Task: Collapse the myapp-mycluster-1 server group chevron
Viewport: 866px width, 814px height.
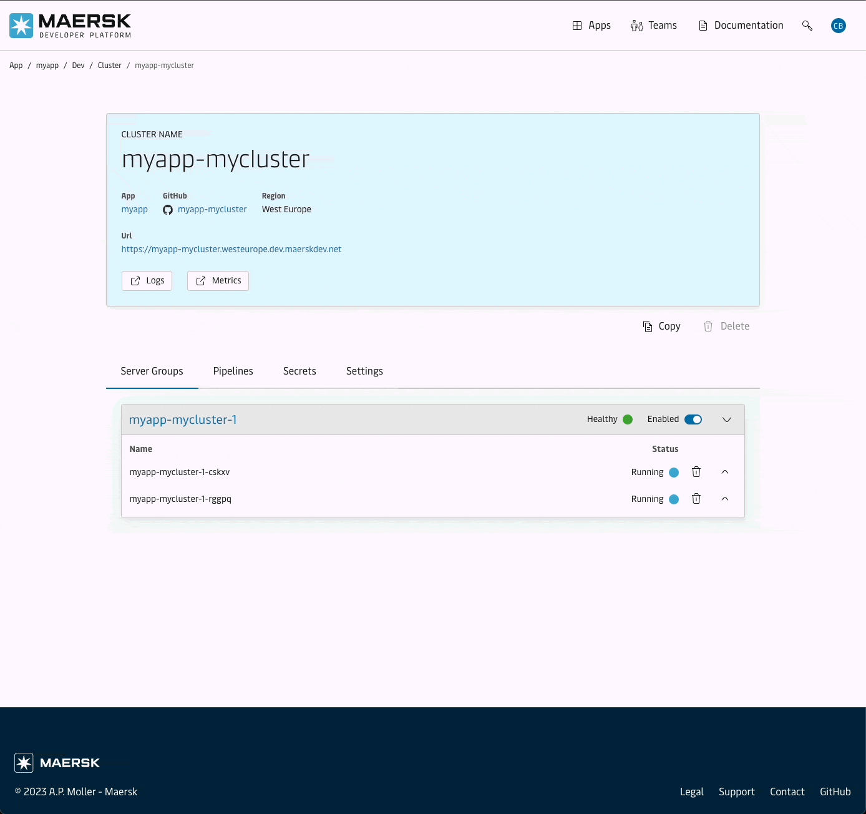Action: [x=727, y=419]
